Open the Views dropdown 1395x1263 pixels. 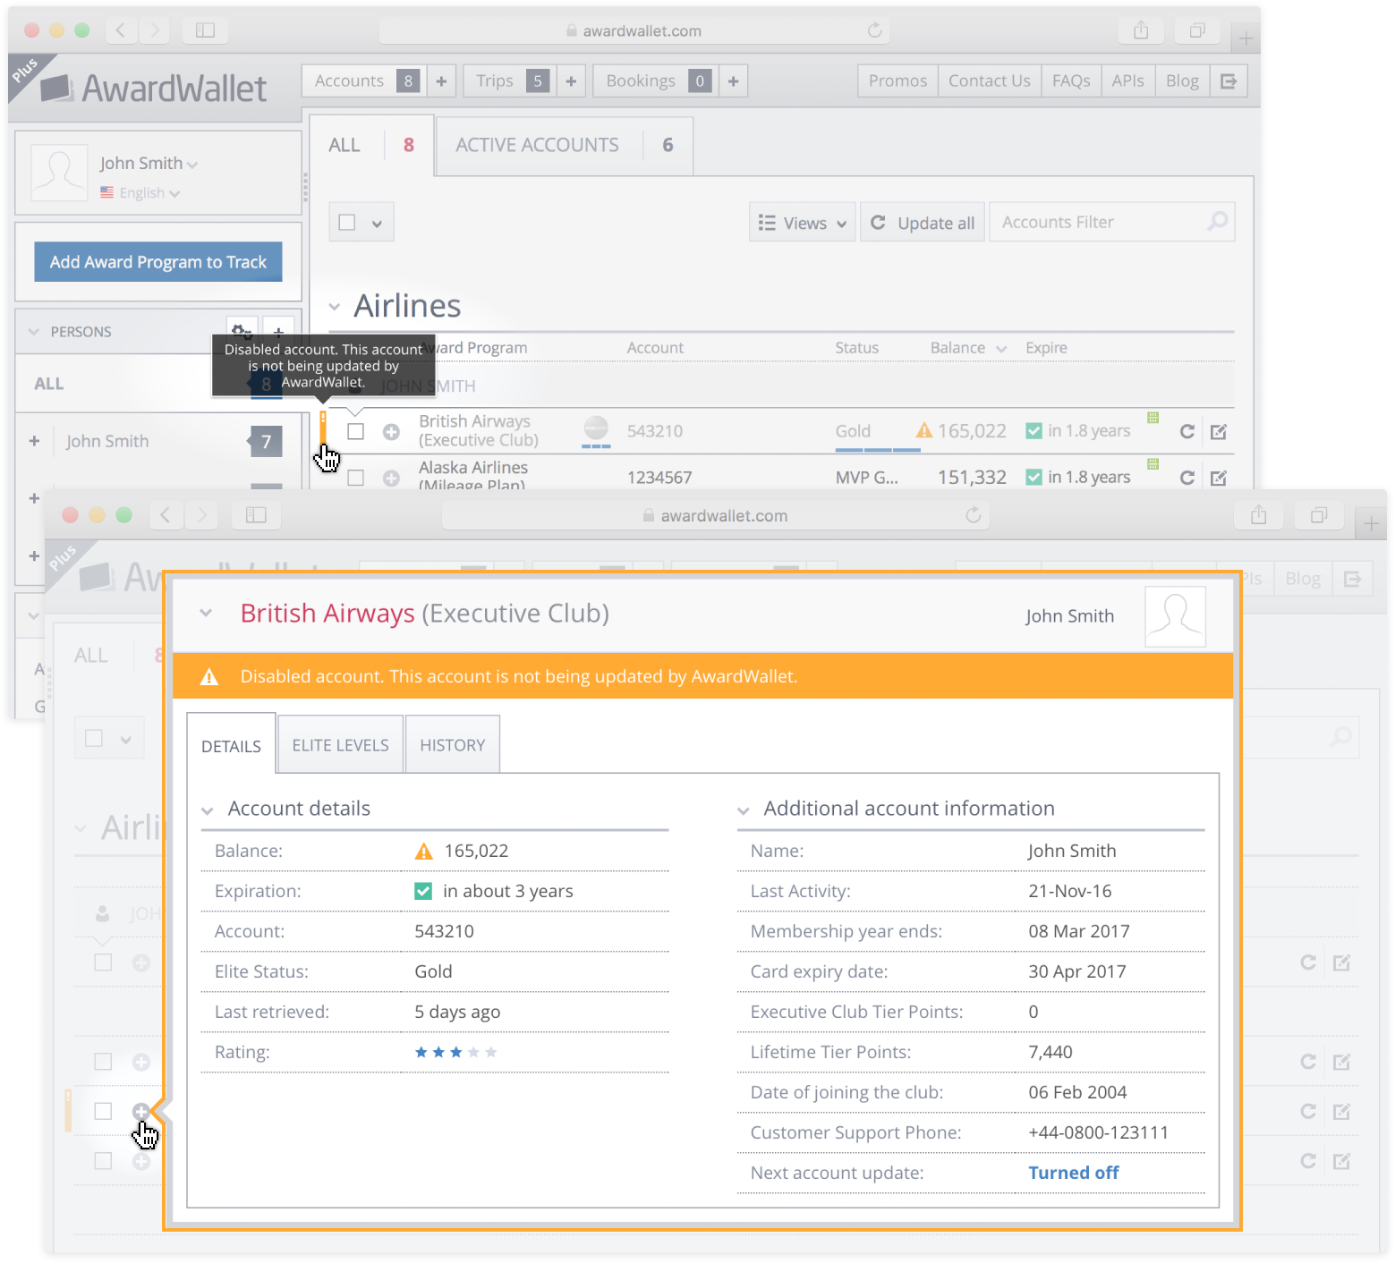803,222
